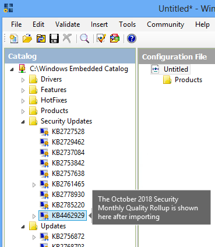
Task: Open the File menu
Action: point(16,24)
